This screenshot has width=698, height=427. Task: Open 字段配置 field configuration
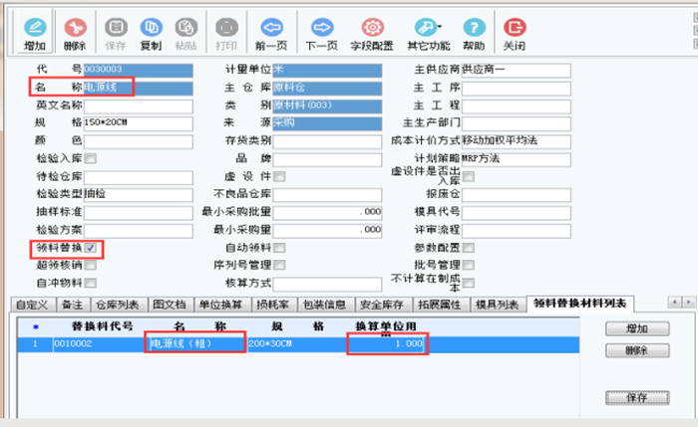tap(372, 34)
